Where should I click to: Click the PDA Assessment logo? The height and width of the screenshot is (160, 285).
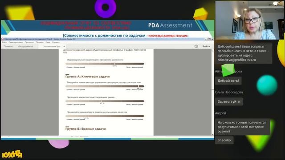[x=170, y=25]
